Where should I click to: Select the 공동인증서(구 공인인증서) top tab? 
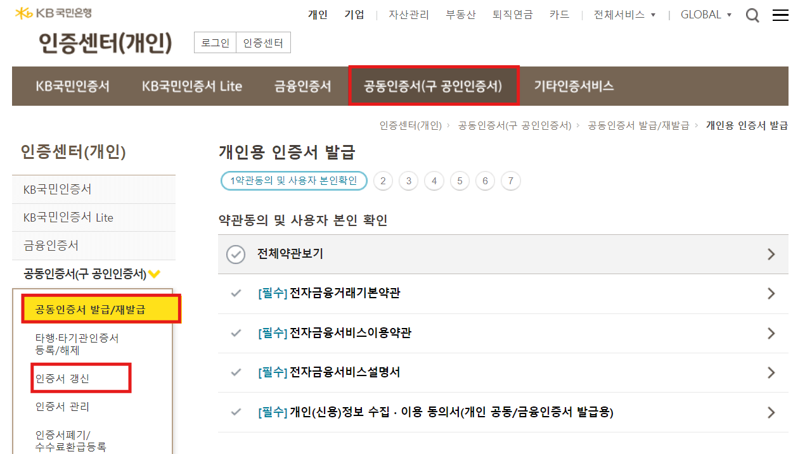coord(434,86)
